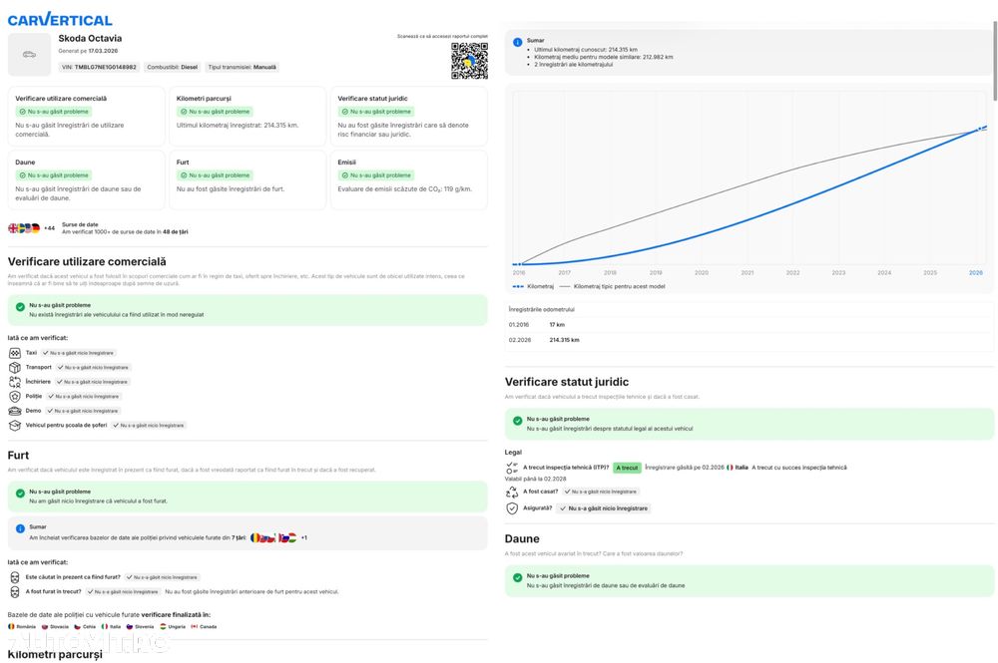
Task: Open the 'Verificare statut juridic' summary card
Action: tap(408, 117)
